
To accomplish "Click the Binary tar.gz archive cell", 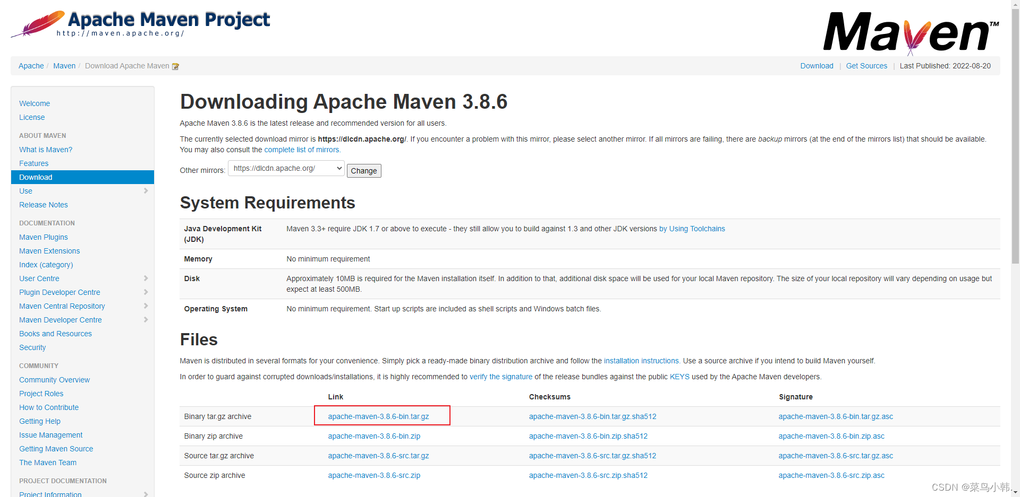I will 218,416.
